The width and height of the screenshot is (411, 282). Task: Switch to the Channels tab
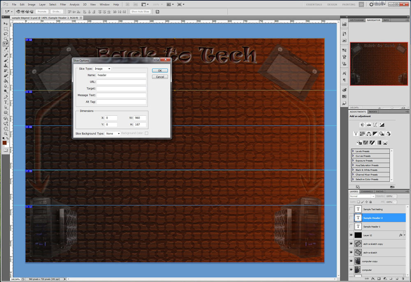[x=367, y=191]
